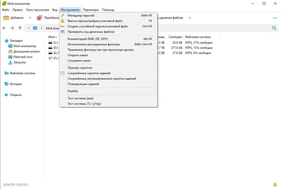Close the Инструменты menu by its title
The image size is (281, 189).
pyautogui.click(x=70, y=10)
